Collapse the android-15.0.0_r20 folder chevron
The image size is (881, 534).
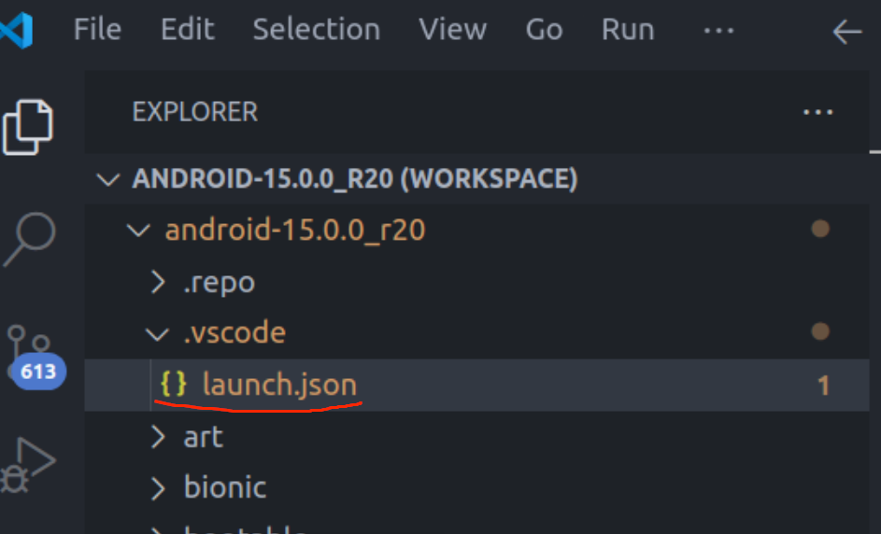(x=140, y=230)
